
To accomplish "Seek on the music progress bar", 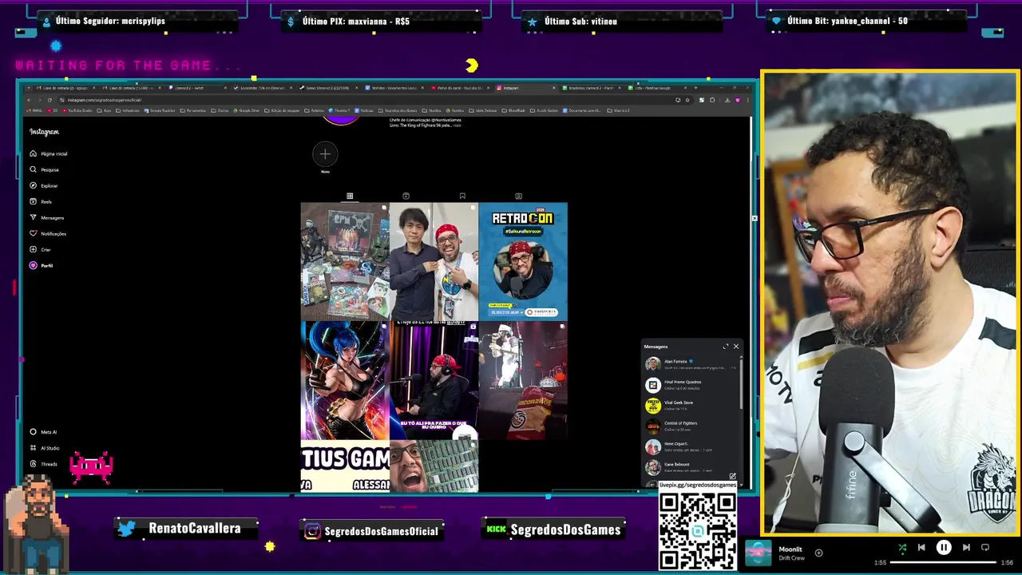I will pyautogui.click(x=944, y=562).
